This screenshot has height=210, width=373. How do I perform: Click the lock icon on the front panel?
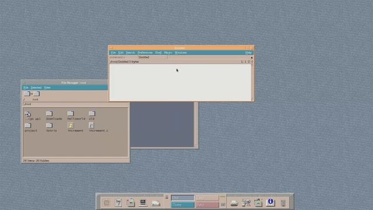pos(167,197)
